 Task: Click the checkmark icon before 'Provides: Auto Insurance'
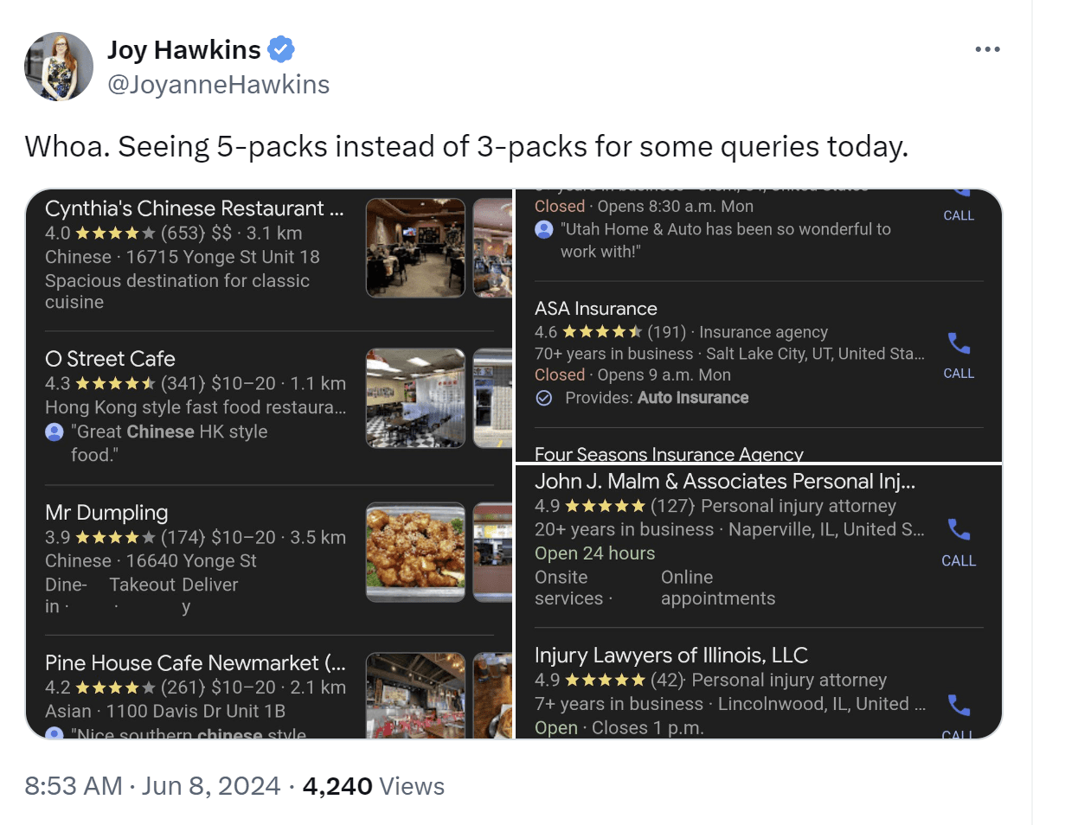click(544, 398)
